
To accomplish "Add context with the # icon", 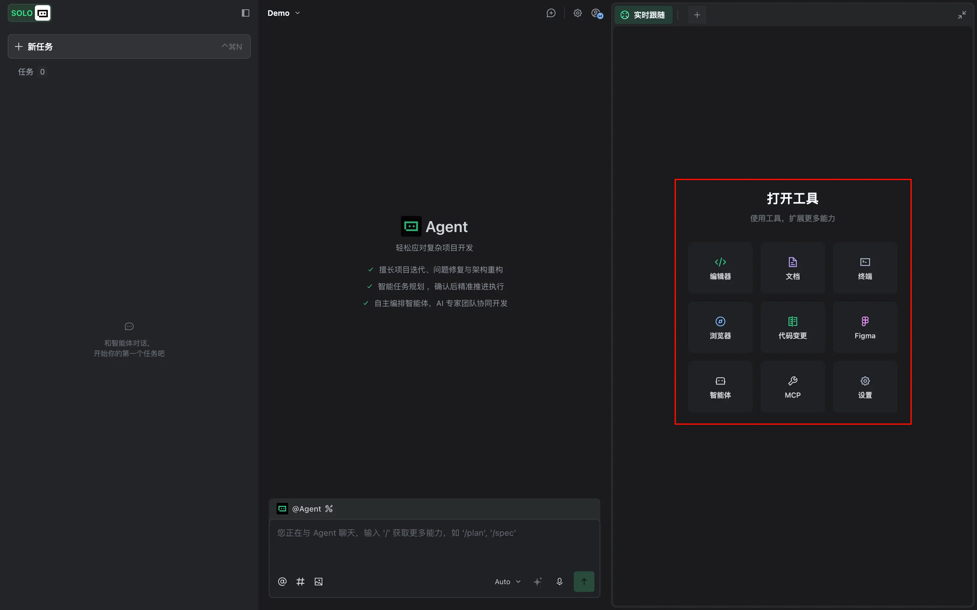I will (300, 581).
